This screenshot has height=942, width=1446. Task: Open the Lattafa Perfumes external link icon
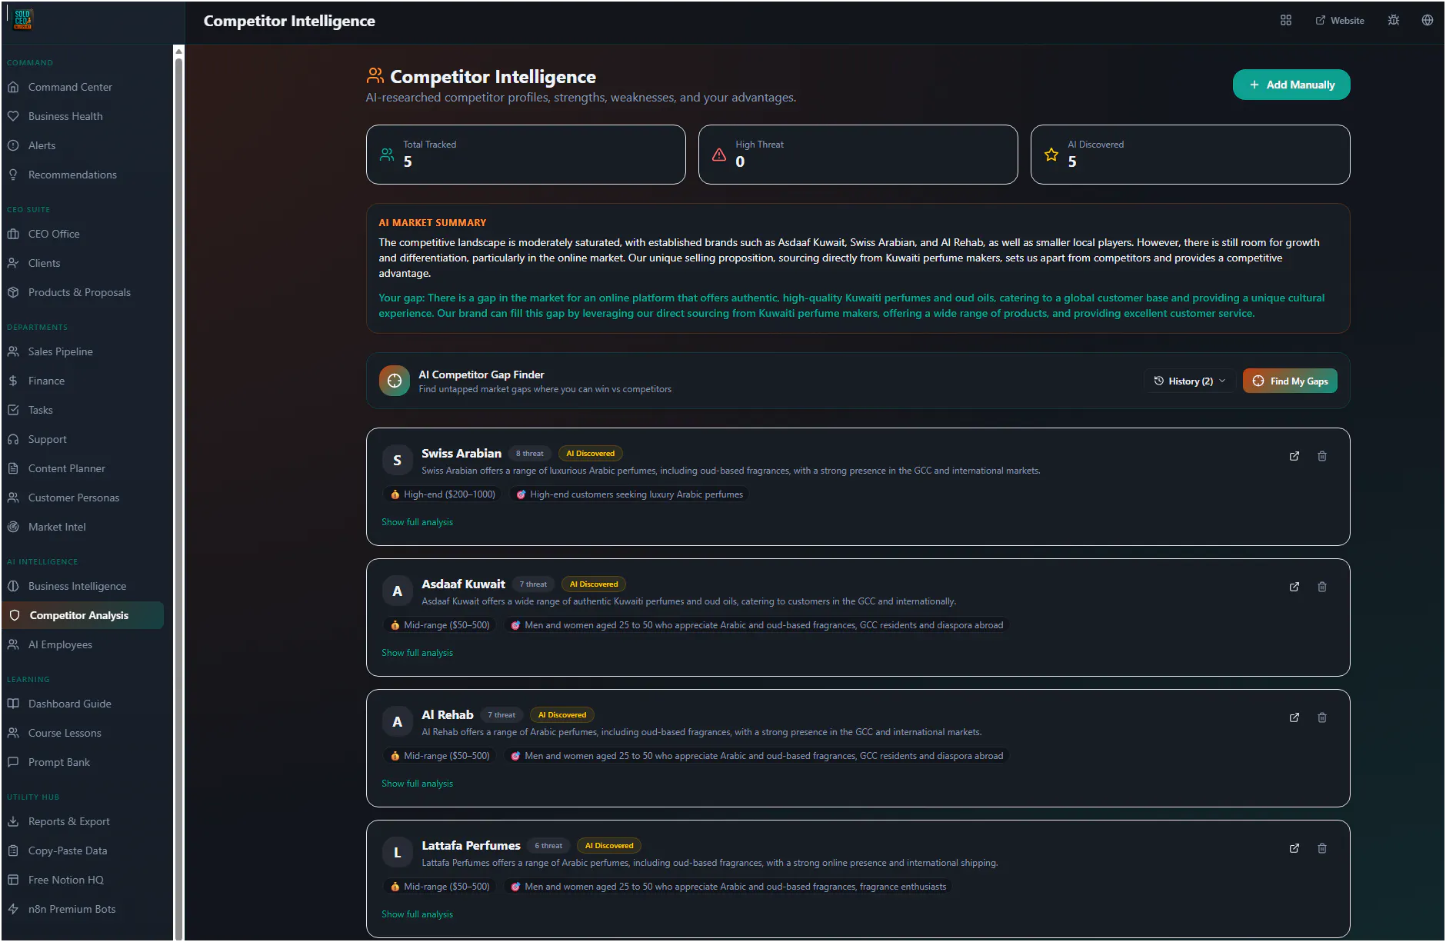pyautogui.click(x=1294, y=848)
